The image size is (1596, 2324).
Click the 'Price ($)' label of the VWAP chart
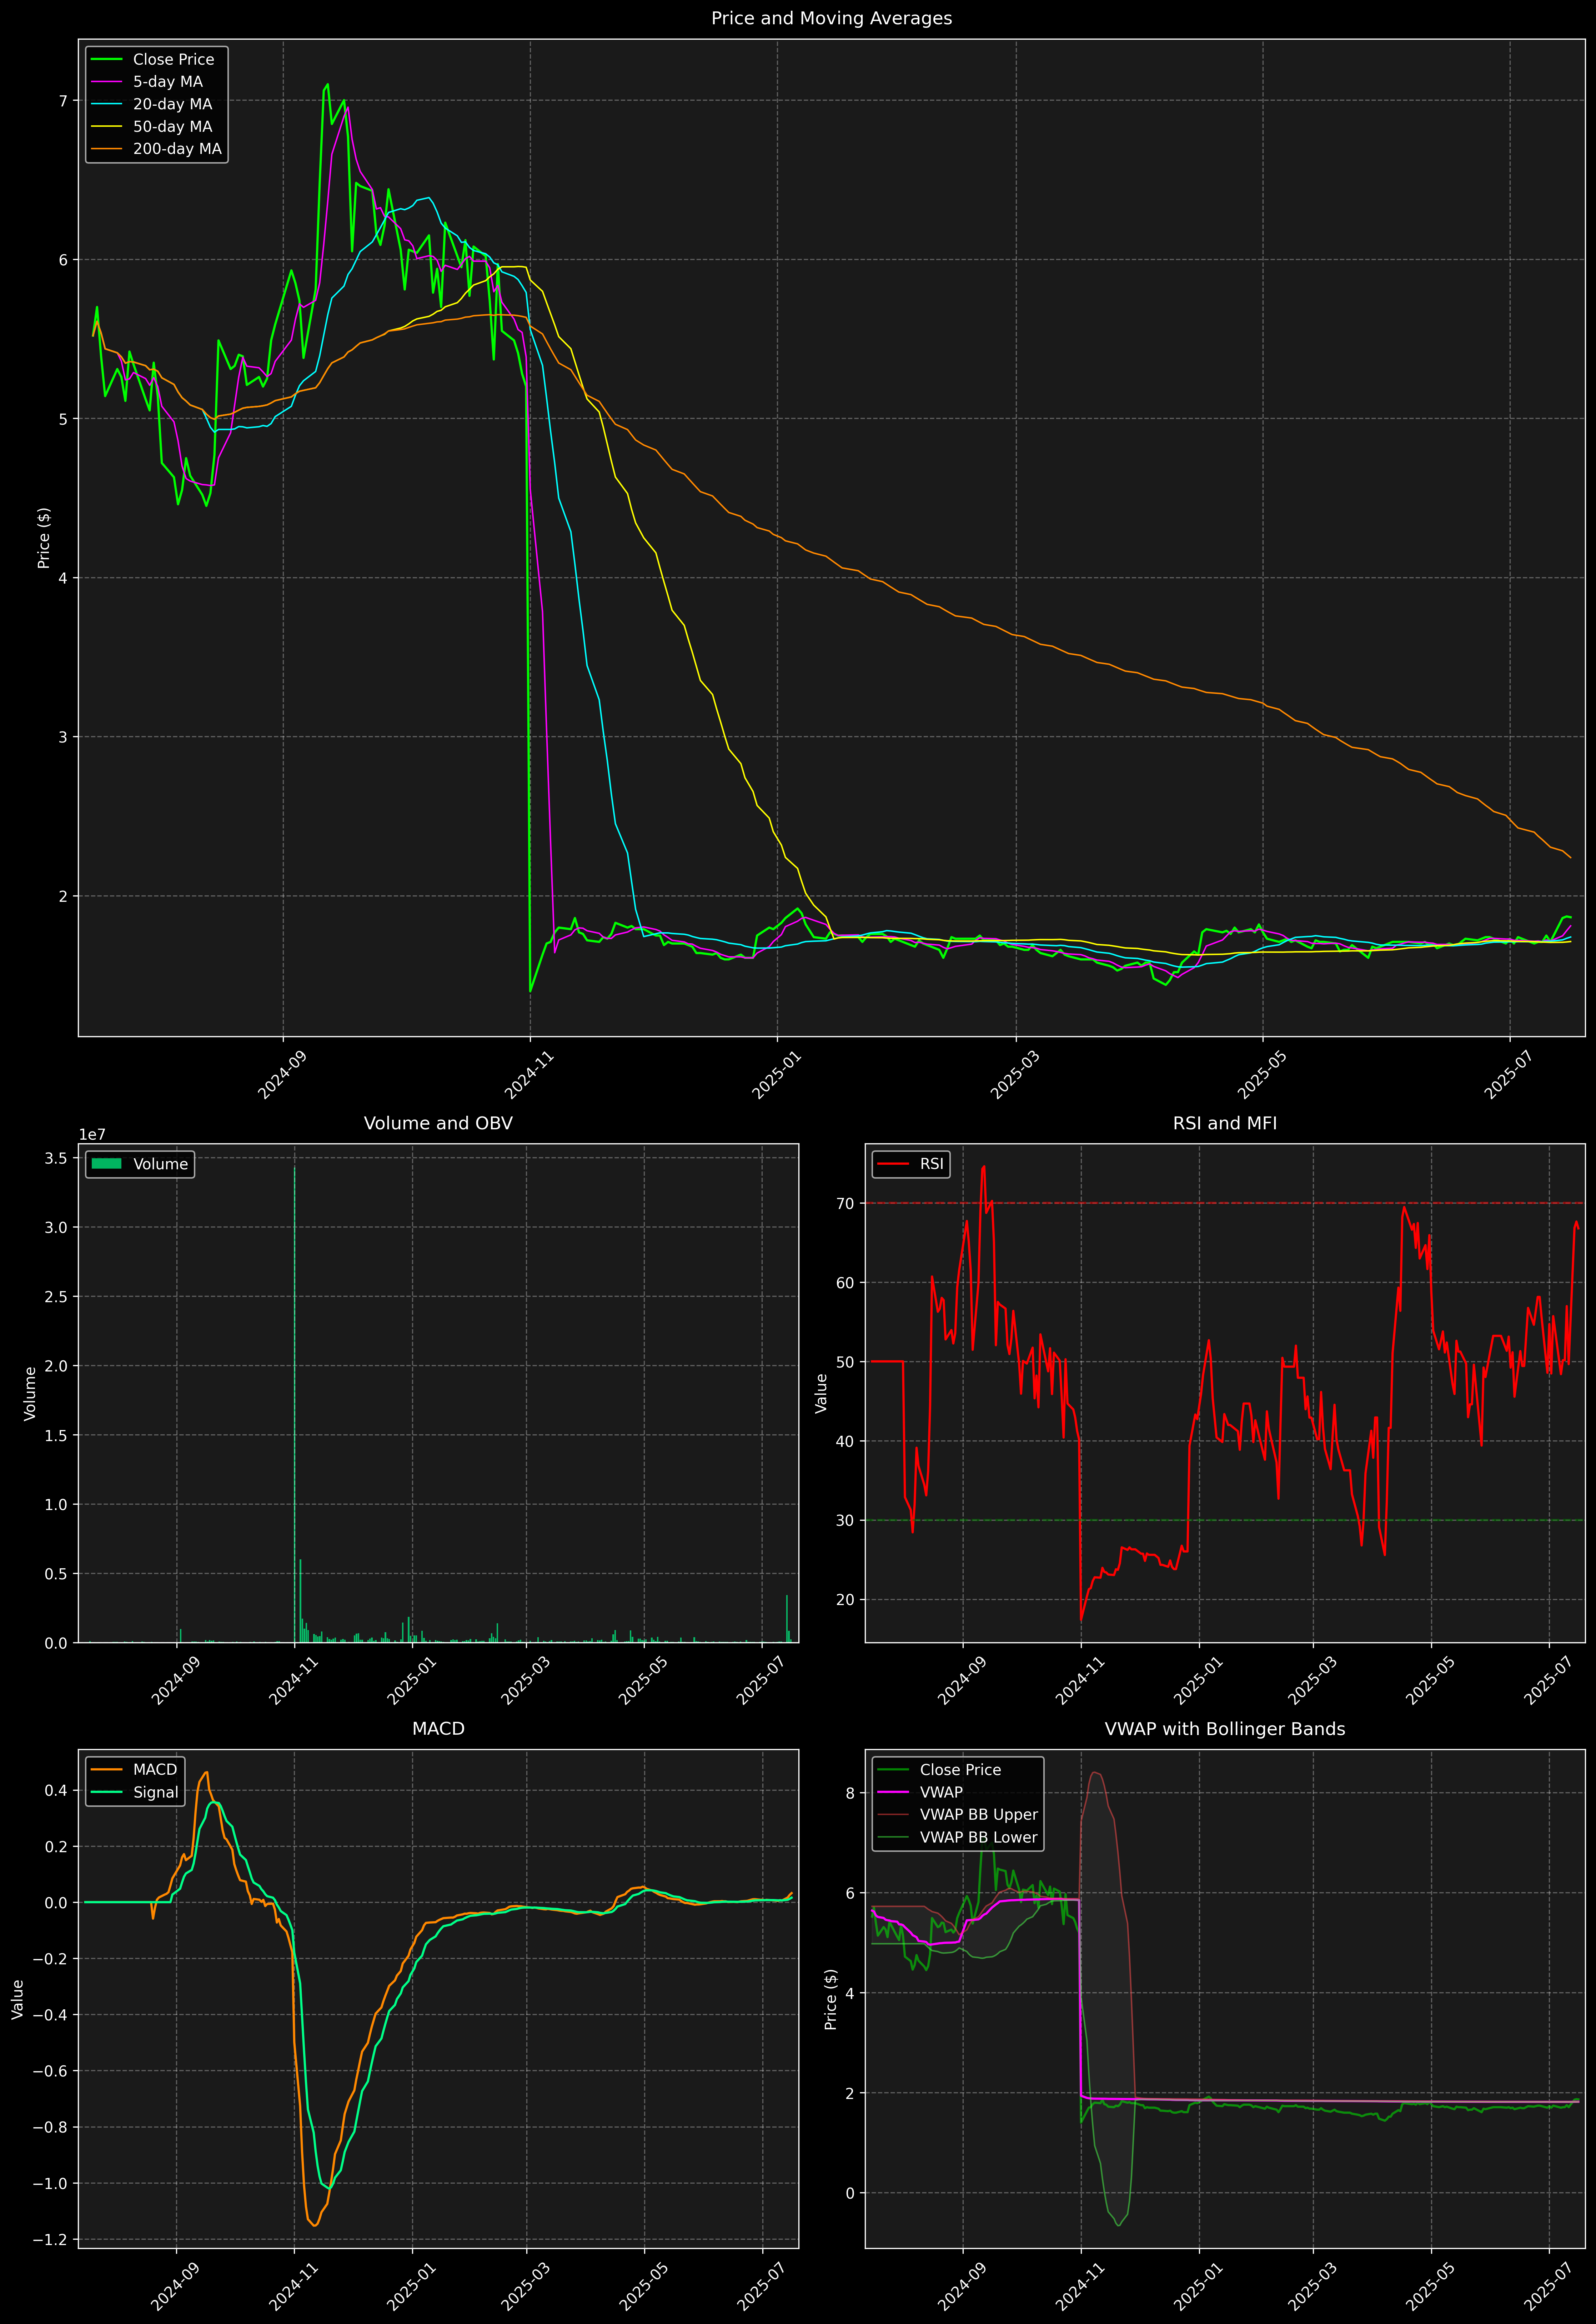[830, 1999]
